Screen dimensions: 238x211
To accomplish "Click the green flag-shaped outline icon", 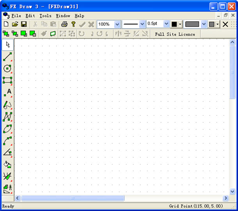I will click(x=53, y=34).
